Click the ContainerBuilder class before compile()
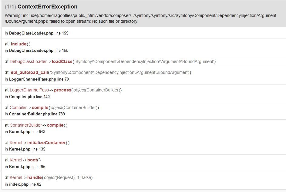Screen dimensions: 286x192 pyautogui.click(x=26, y=125)
